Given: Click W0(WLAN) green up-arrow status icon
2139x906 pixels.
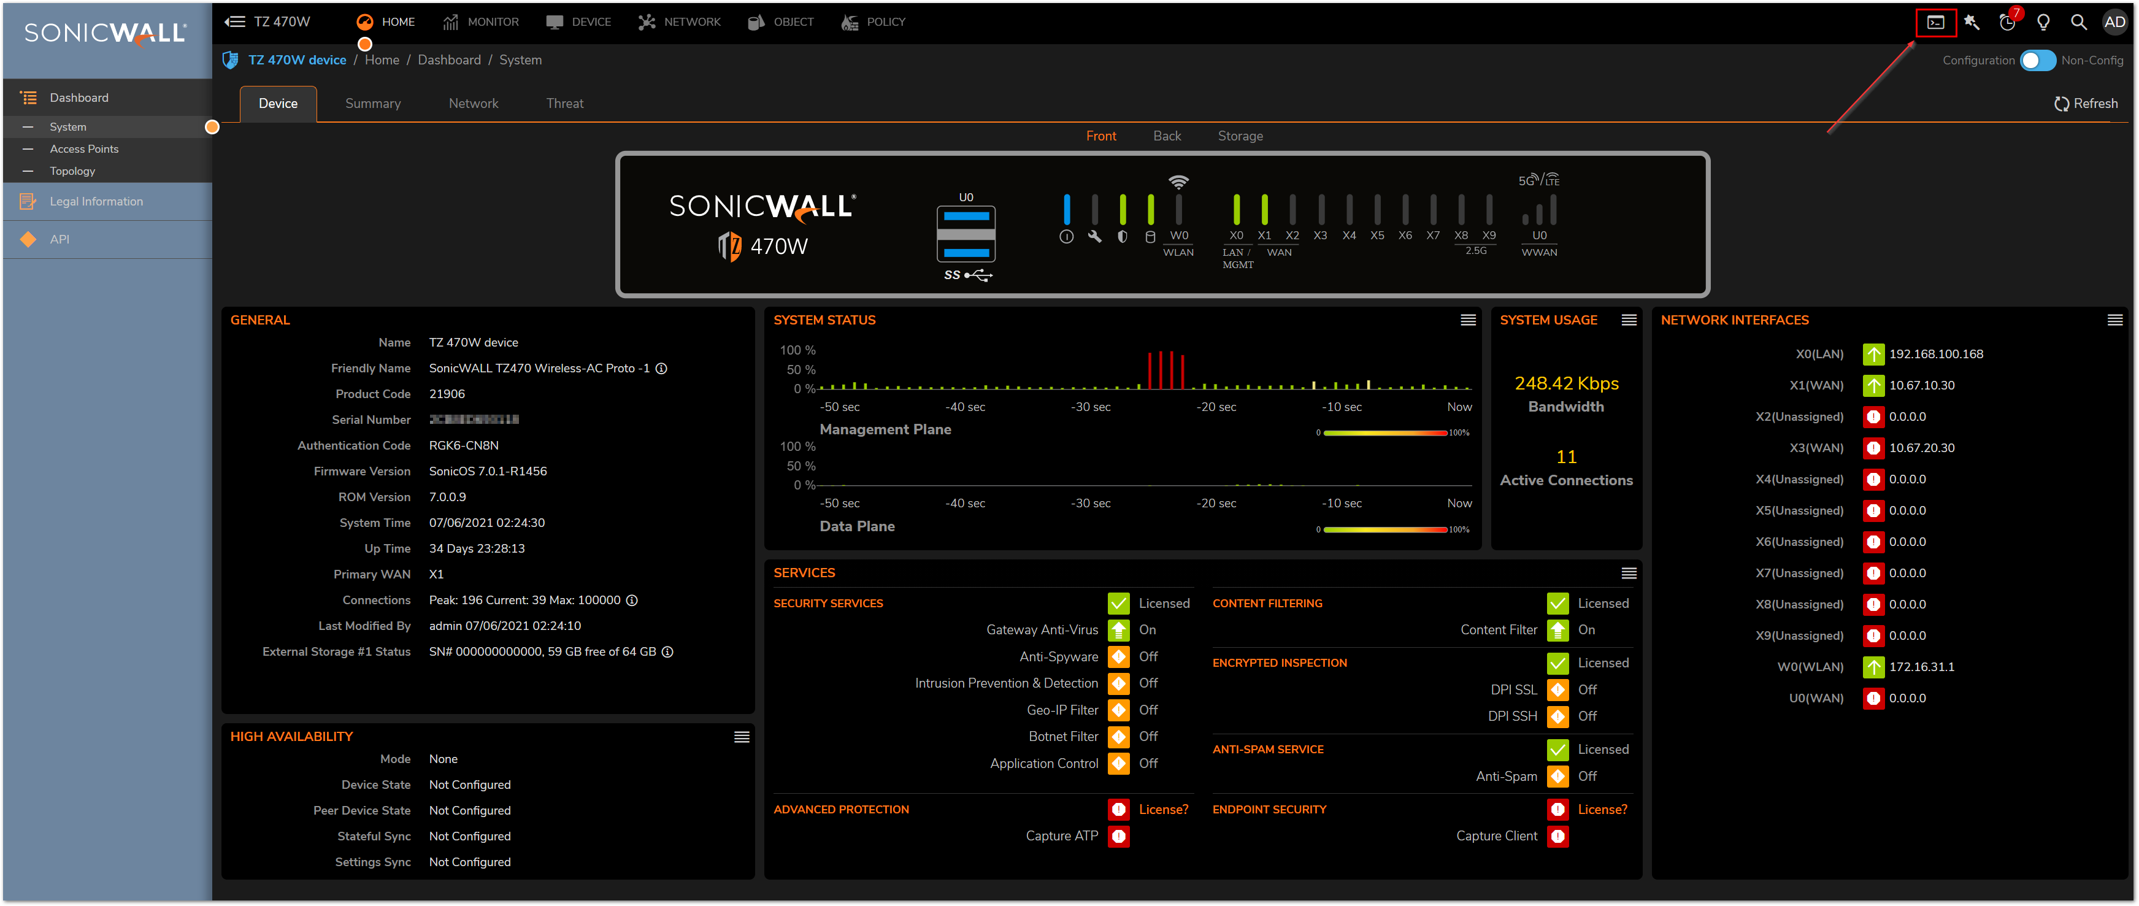Looking at the screenshot, I should coord(1873,667).
